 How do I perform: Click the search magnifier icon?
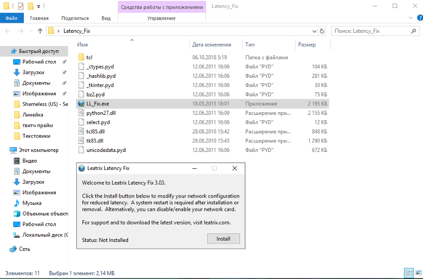413,31
